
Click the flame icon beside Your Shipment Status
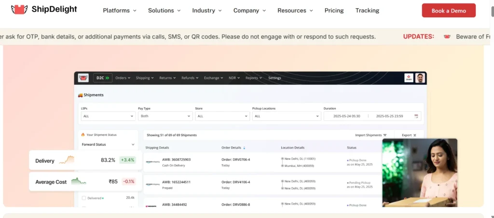pos(83,135)
